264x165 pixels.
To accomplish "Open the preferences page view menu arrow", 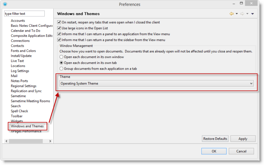I will [x=253, y=14].
